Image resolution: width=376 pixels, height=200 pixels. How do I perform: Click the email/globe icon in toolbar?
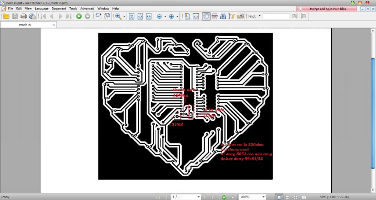click(32, 16)
